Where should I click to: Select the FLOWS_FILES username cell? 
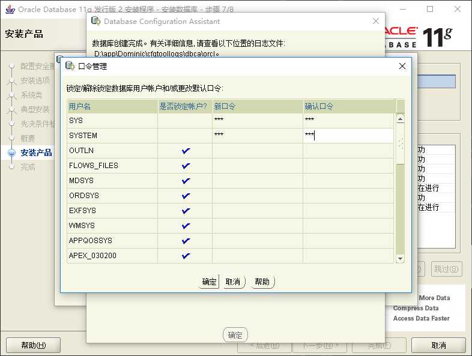pyautogui.click(x=112, y=166)
